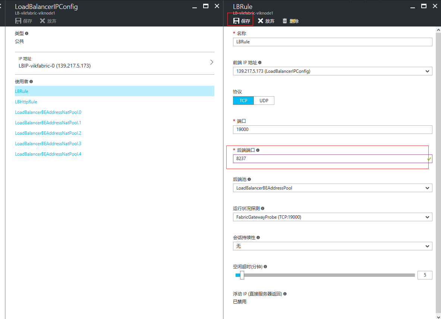Click the idle timeout slider handle
The image size is (441, 319).
(x=242, y=275)
